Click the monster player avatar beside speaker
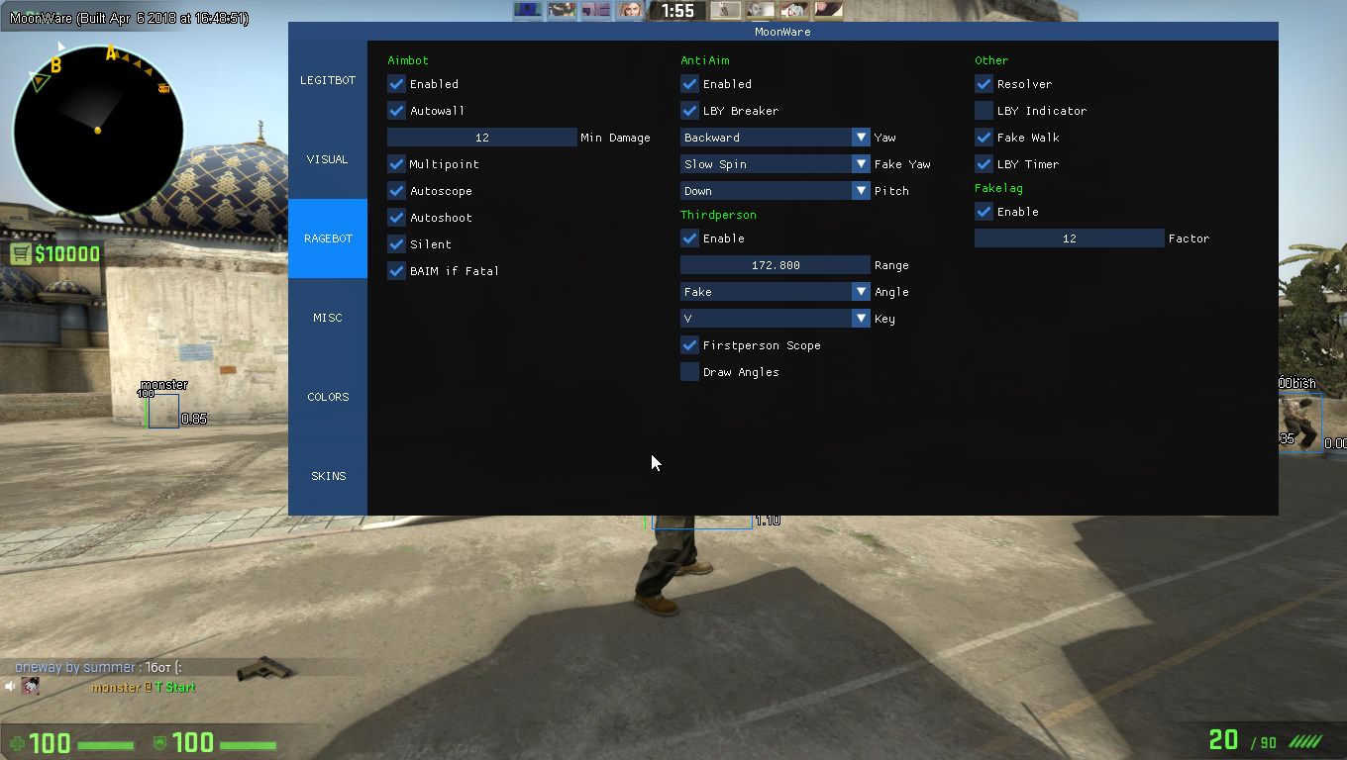Viewport: 1347px width, 760px height. pyautogui.click(x=31, y=686)
